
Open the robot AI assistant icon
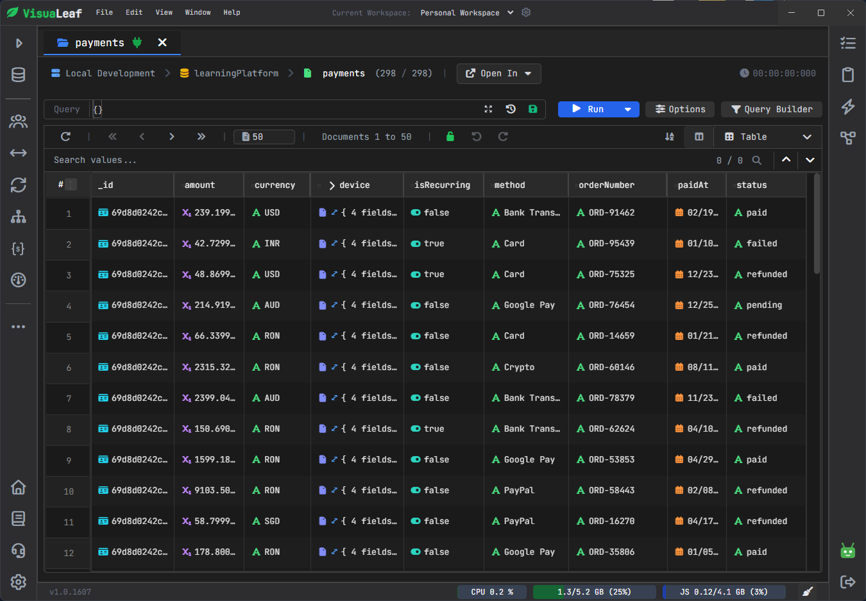pyautogui.click(x=848, y=550)
